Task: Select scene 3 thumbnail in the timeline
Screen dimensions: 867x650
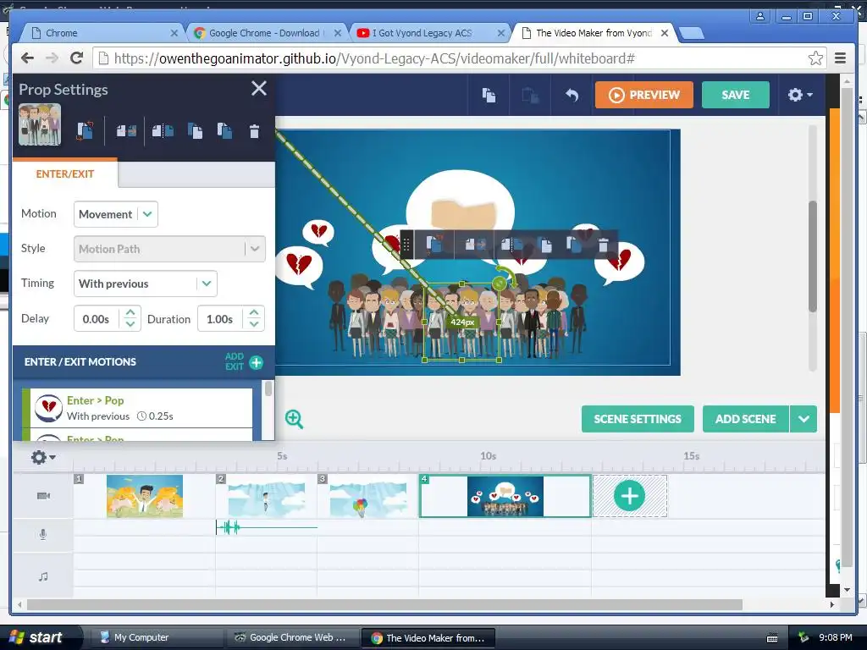Action: point(368,496)
